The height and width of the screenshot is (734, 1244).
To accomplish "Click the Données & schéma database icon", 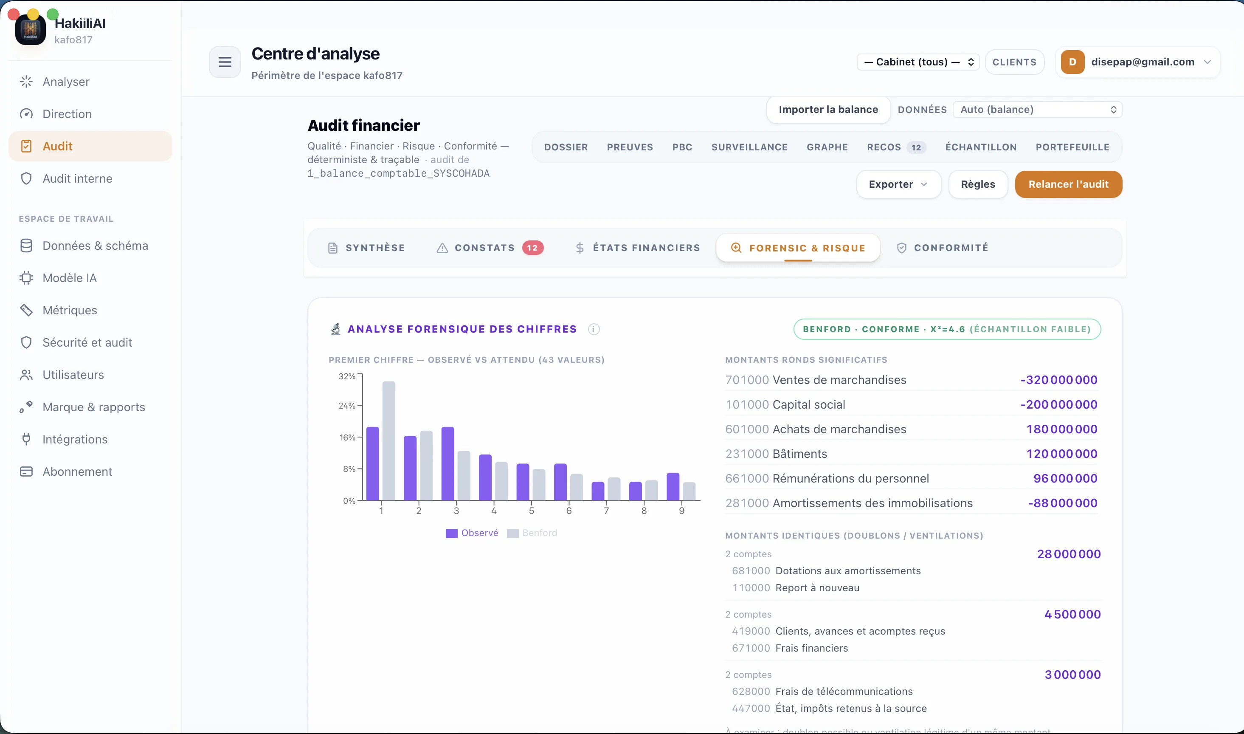I will [x=26, y=246].
